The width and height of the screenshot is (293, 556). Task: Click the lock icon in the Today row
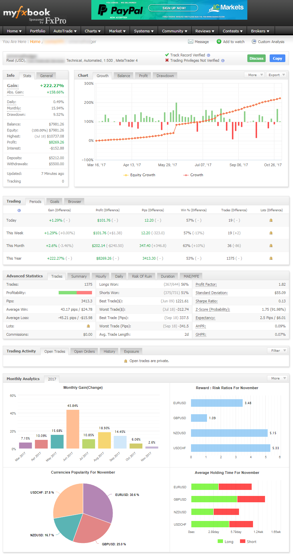click(271, 220)
